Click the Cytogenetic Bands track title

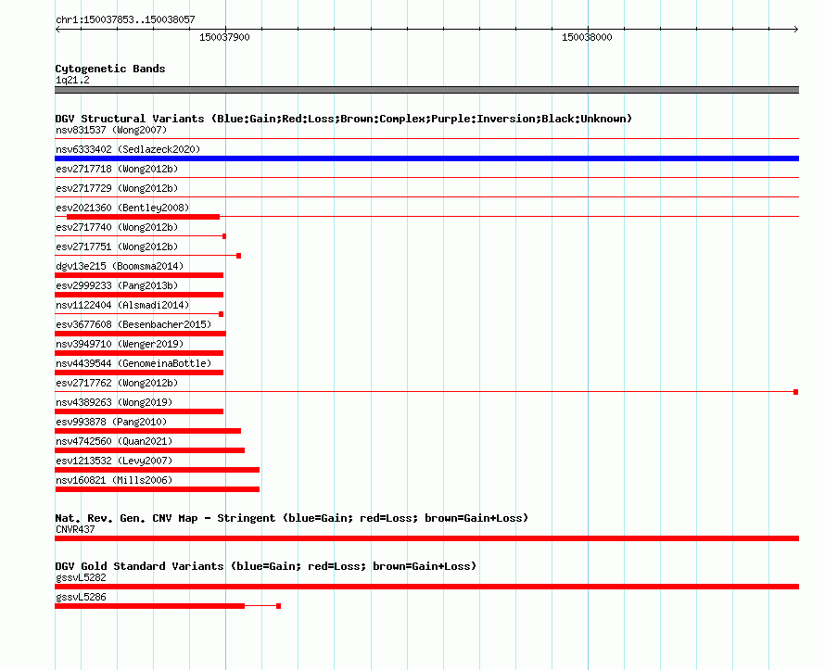110,69
